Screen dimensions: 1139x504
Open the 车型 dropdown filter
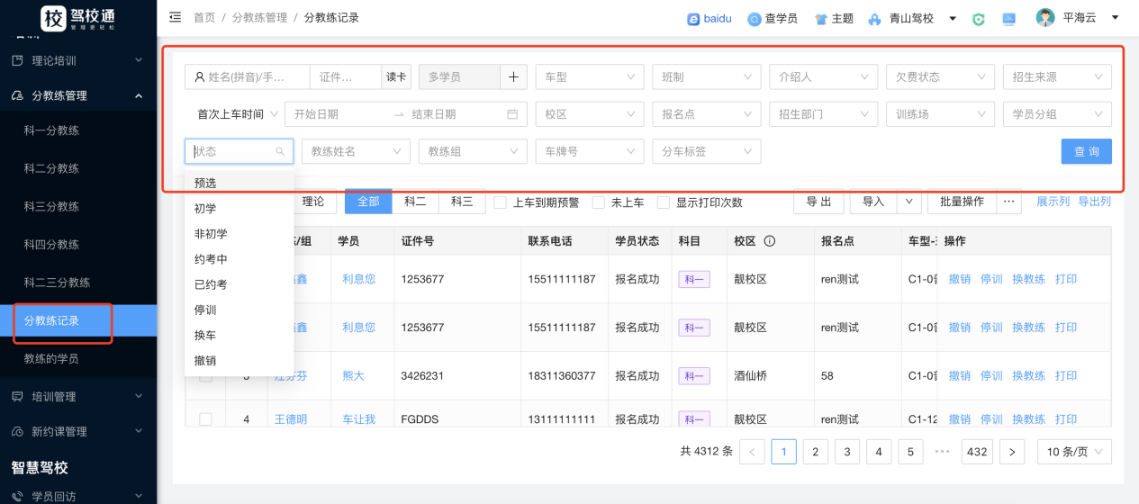point(590,77)
